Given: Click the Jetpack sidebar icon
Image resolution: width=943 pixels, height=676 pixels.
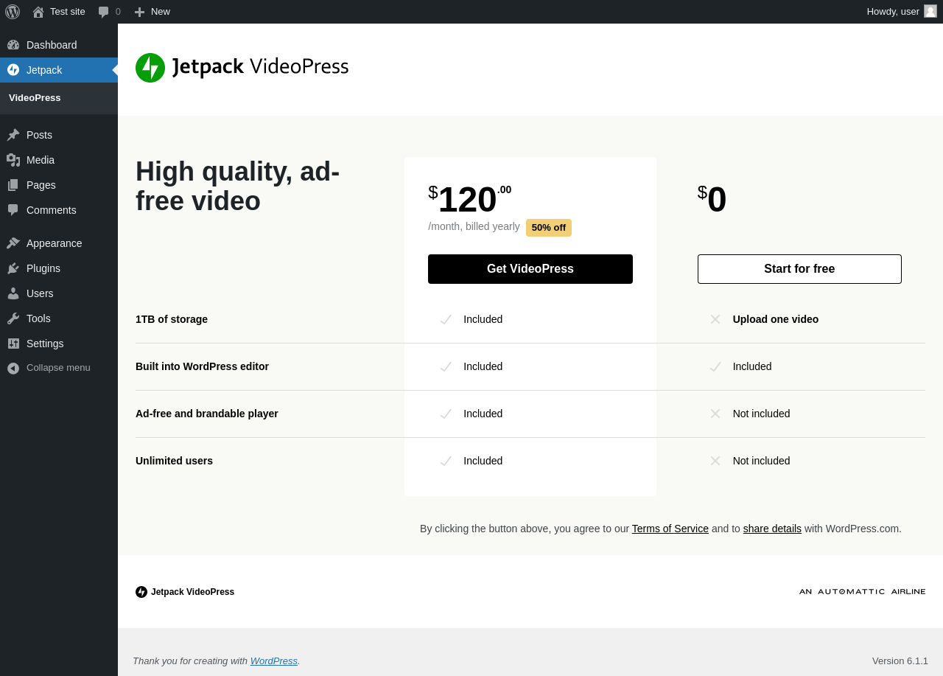Looking at the screenshot, I should 13,70.
